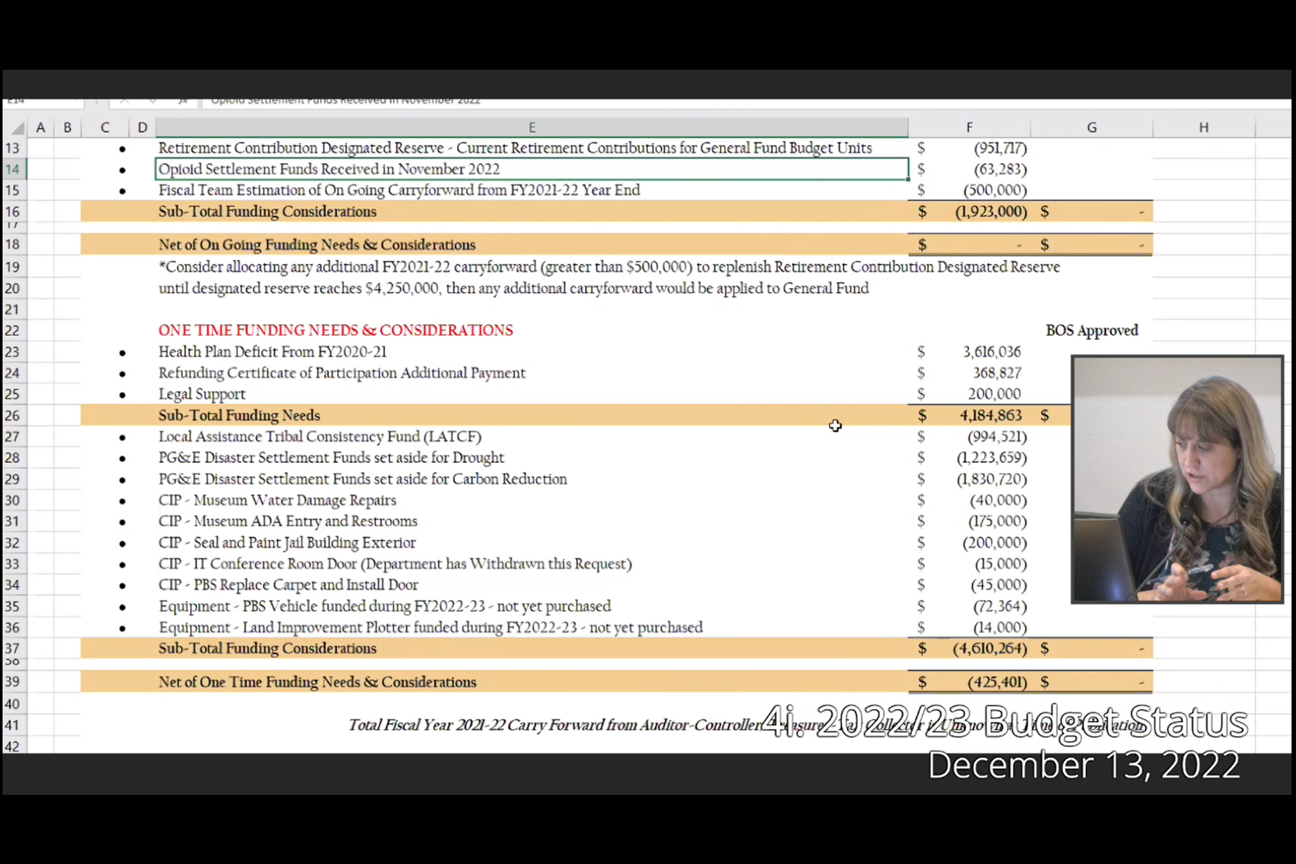
Task: Select column F header
Action: pyautogui.click(x=969, y=127)
